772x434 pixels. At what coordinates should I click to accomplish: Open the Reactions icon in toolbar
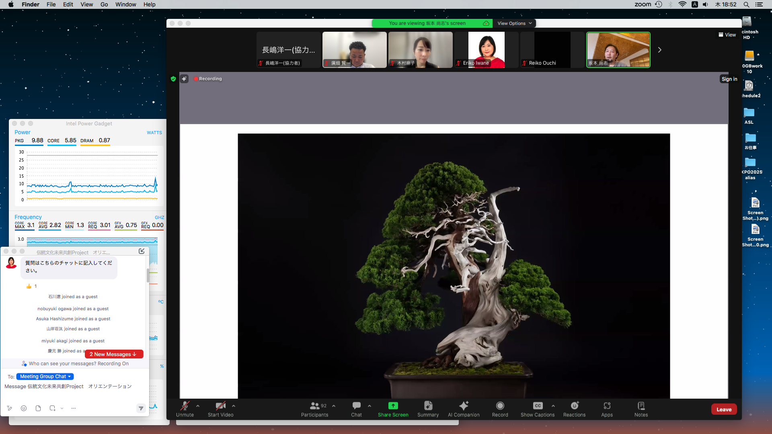pos(574,406)
